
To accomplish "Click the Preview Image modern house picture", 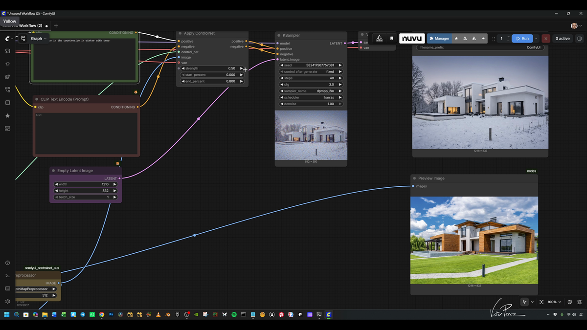I will click(474, 240).
